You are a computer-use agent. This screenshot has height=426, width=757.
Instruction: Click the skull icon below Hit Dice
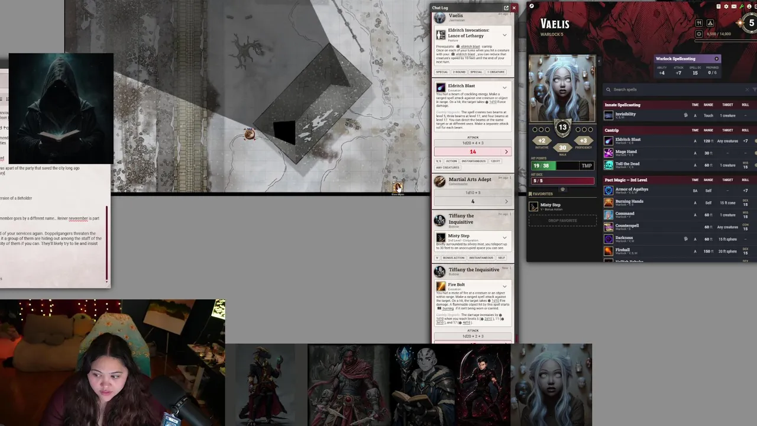click(x=562, y=190)
